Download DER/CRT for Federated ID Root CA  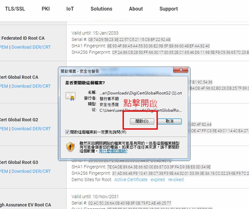(x=31, y=47)
